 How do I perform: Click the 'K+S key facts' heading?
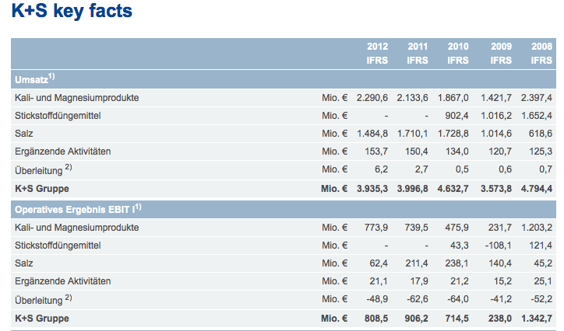pyautogui.click(x=72, y=11)
